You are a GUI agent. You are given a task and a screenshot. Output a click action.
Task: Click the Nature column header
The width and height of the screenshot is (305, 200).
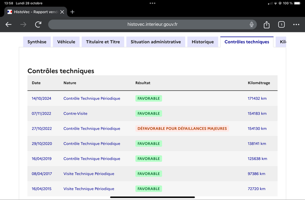pyautogui.click(x=70, y=83)
